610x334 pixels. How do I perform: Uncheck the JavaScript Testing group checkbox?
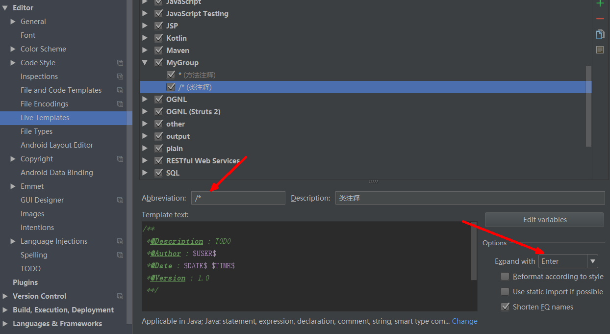(x=158, y=14)
